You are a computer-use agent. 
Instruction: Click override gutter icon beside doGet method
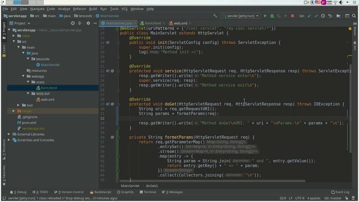(x=107, y=104)
